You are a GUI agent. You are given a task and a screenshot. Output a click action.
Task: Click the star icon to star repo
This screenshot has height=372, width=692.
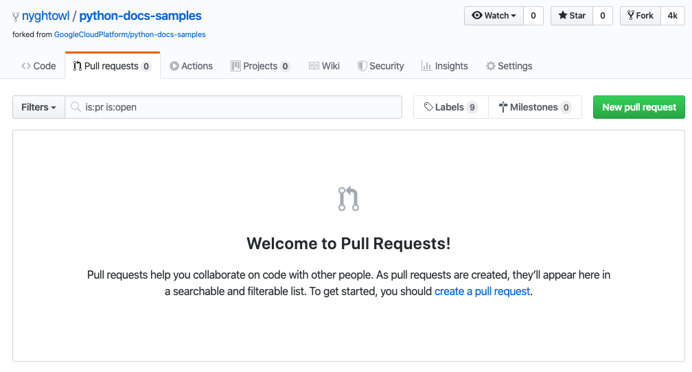coord(563,16)
